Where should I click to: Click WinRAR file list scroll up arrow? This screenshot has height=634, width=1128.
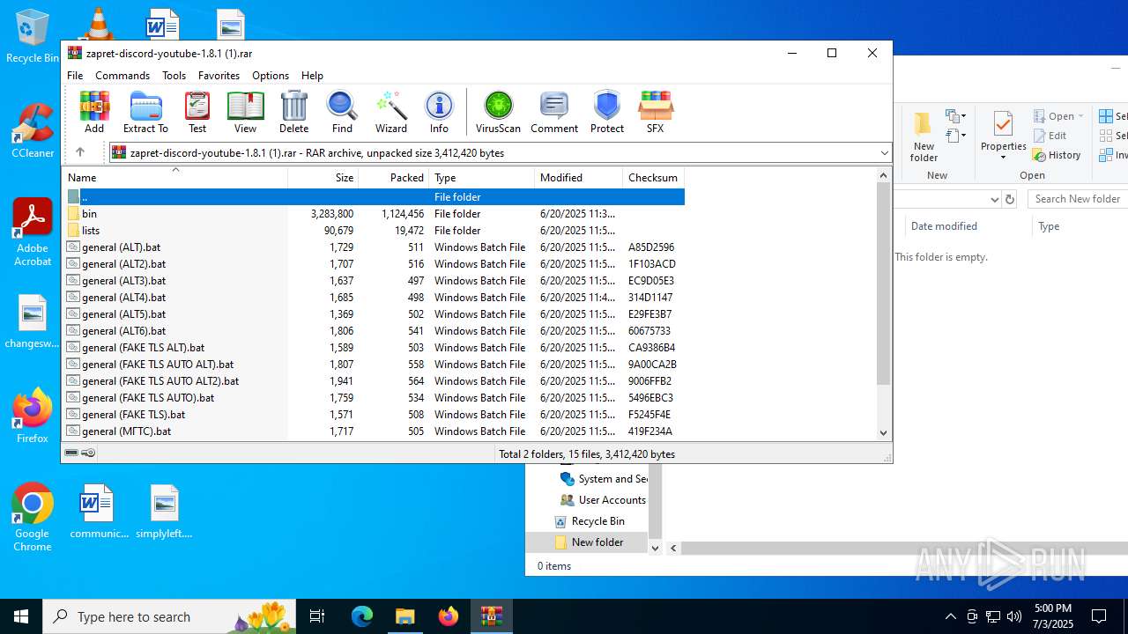click(x=884, y=175)
